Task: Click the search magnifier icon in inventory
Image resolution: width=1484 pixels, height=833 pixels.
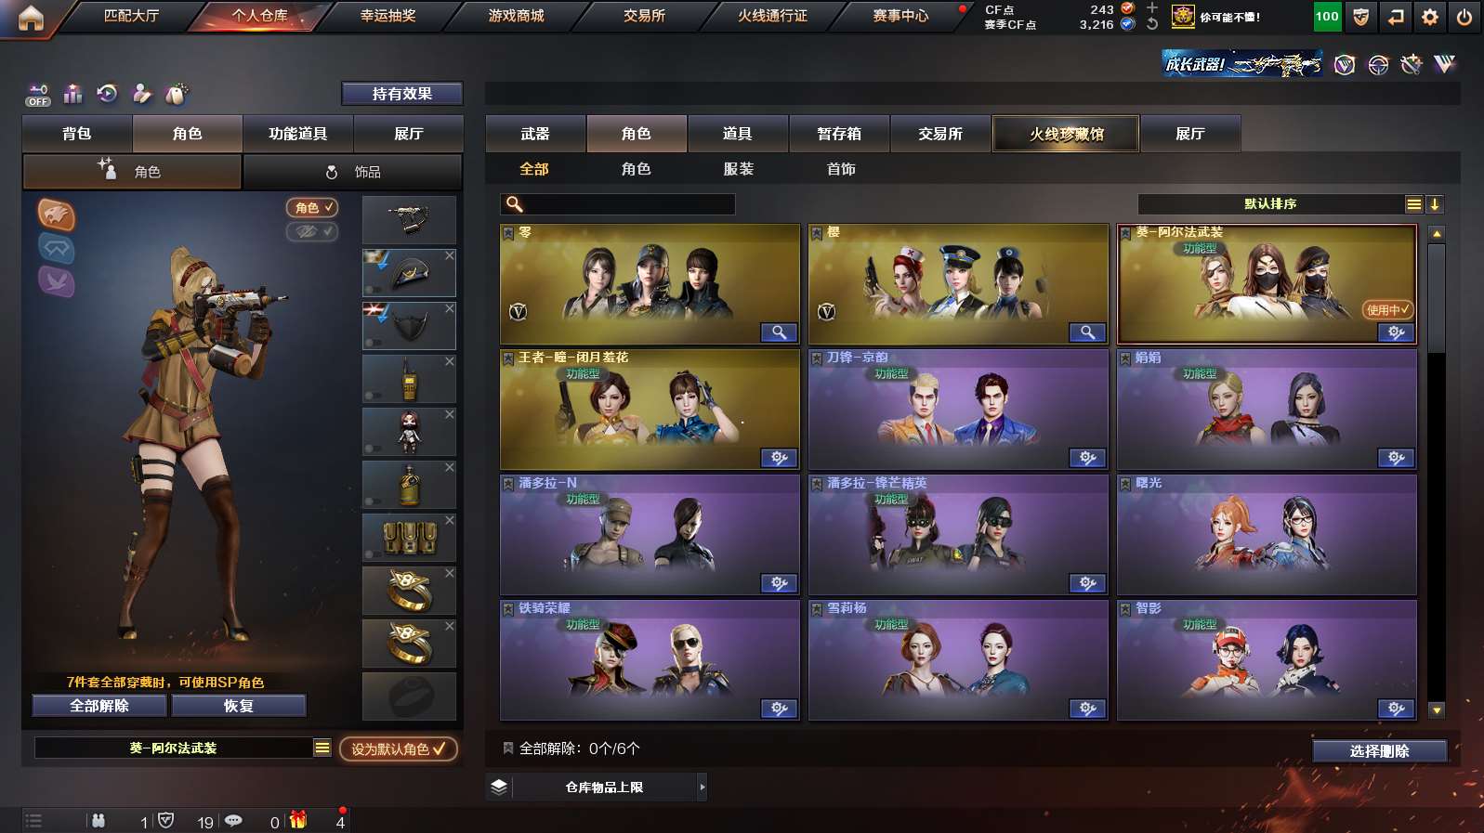Action: 514,204
